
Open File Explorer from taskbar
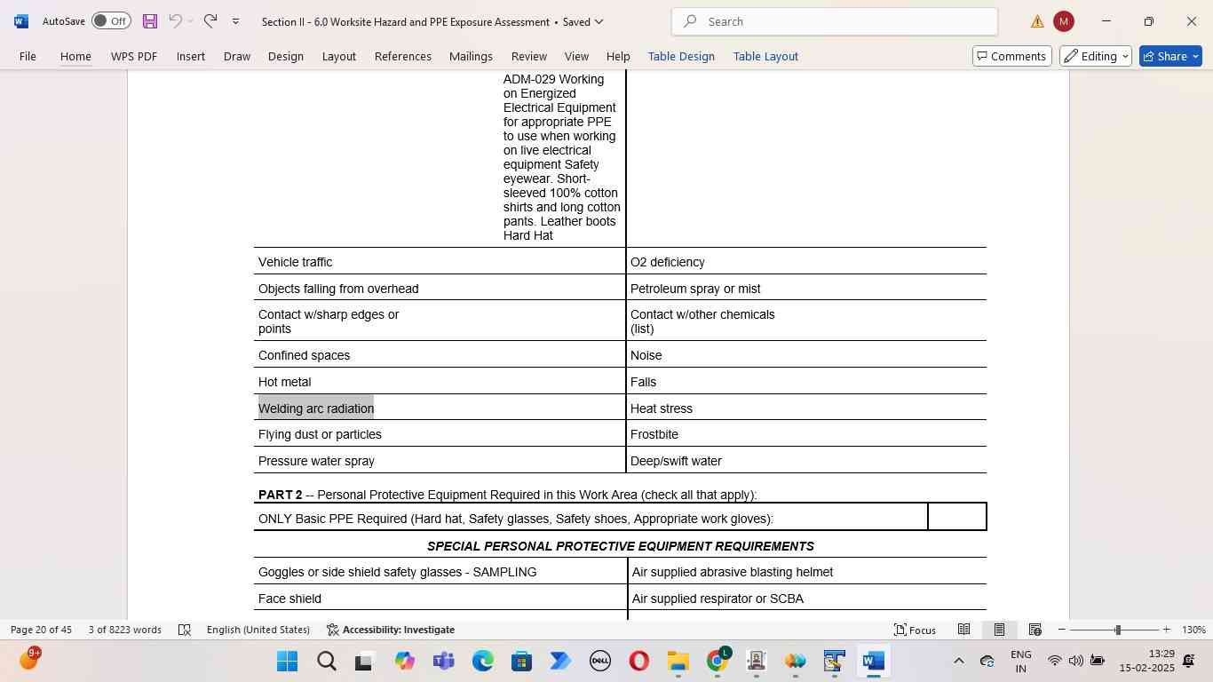678,662
